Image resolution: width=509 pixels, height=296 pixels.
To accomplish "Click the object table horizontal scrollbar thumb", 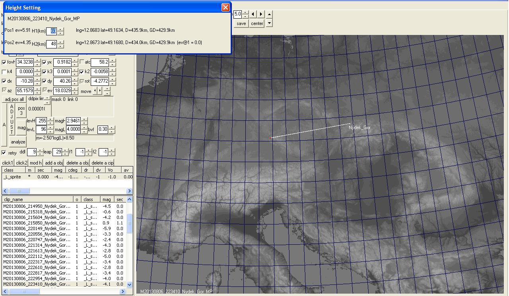I will (x=19, y=191).
